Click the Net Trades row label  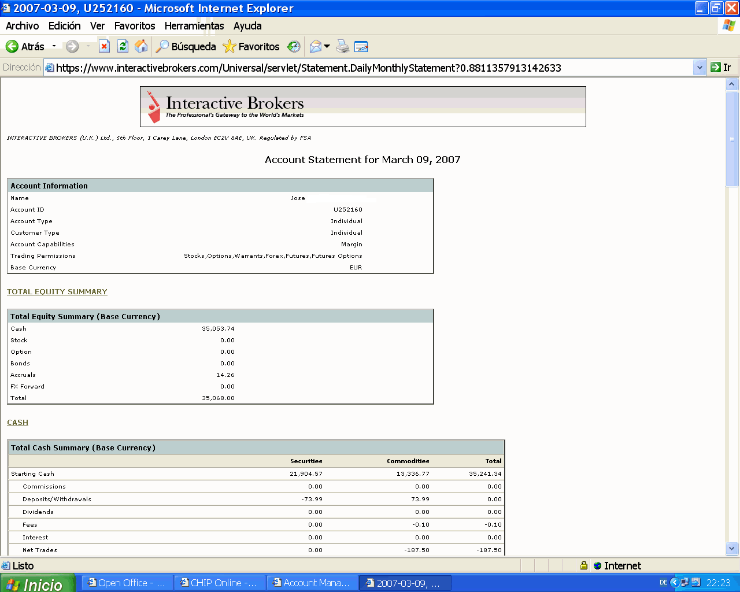point(40,550)
